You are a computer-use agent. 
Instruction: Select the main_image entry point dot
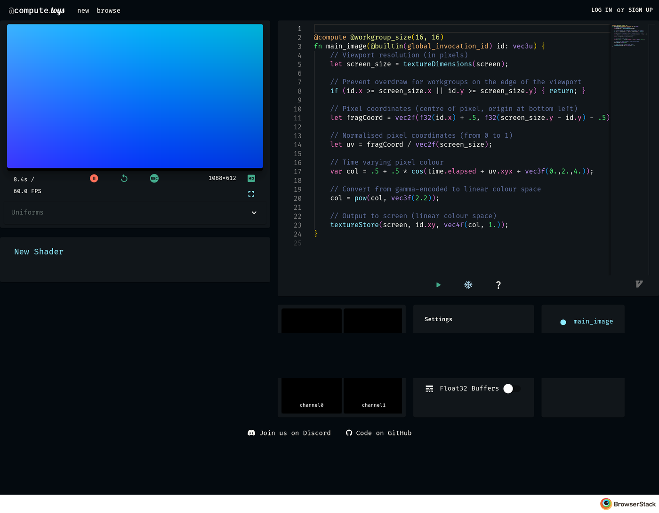point(563,322)
